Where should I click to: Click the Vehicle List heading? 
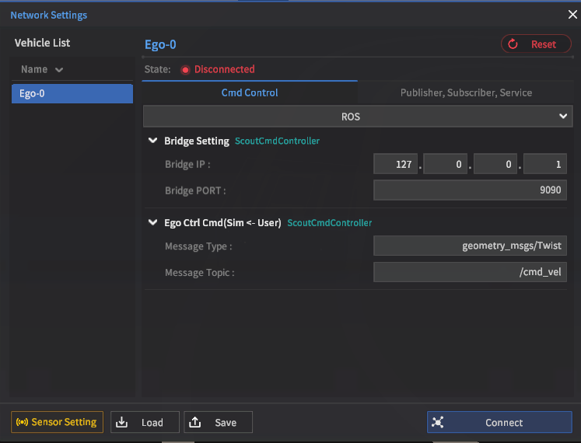[42, 43]
